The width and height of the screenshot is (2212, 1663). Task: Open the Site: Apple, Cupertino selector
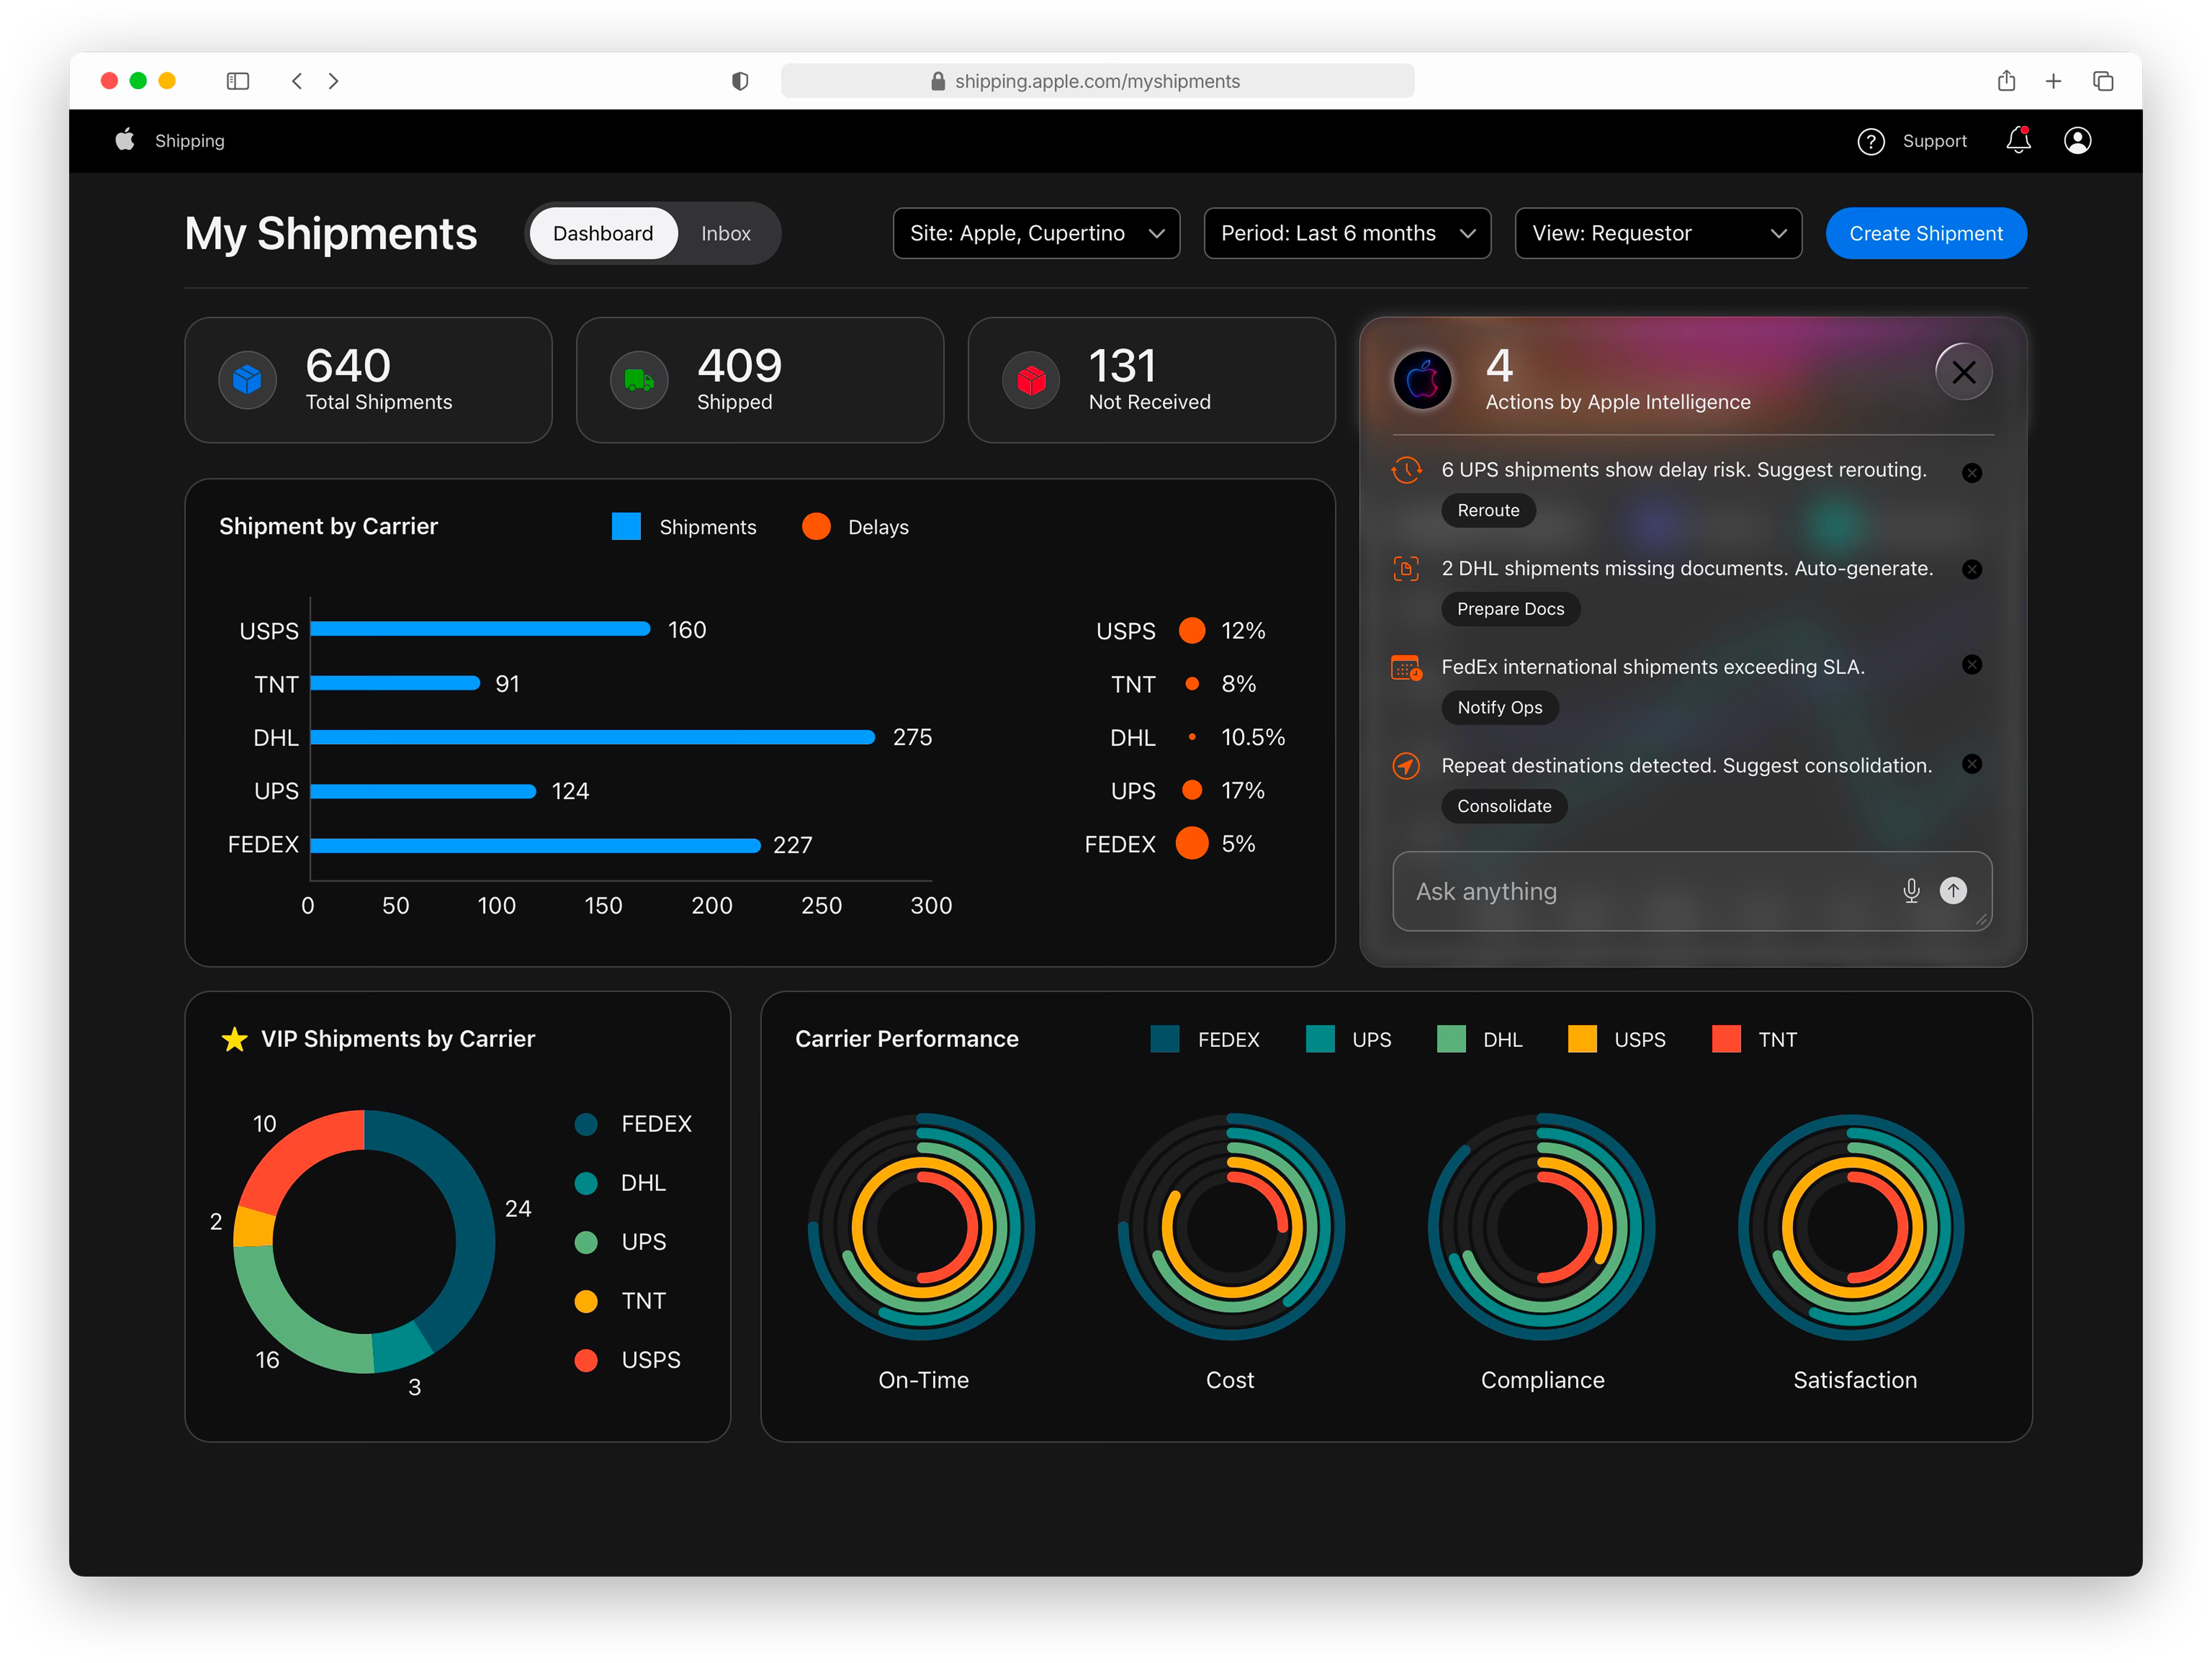coord(1036,233)
